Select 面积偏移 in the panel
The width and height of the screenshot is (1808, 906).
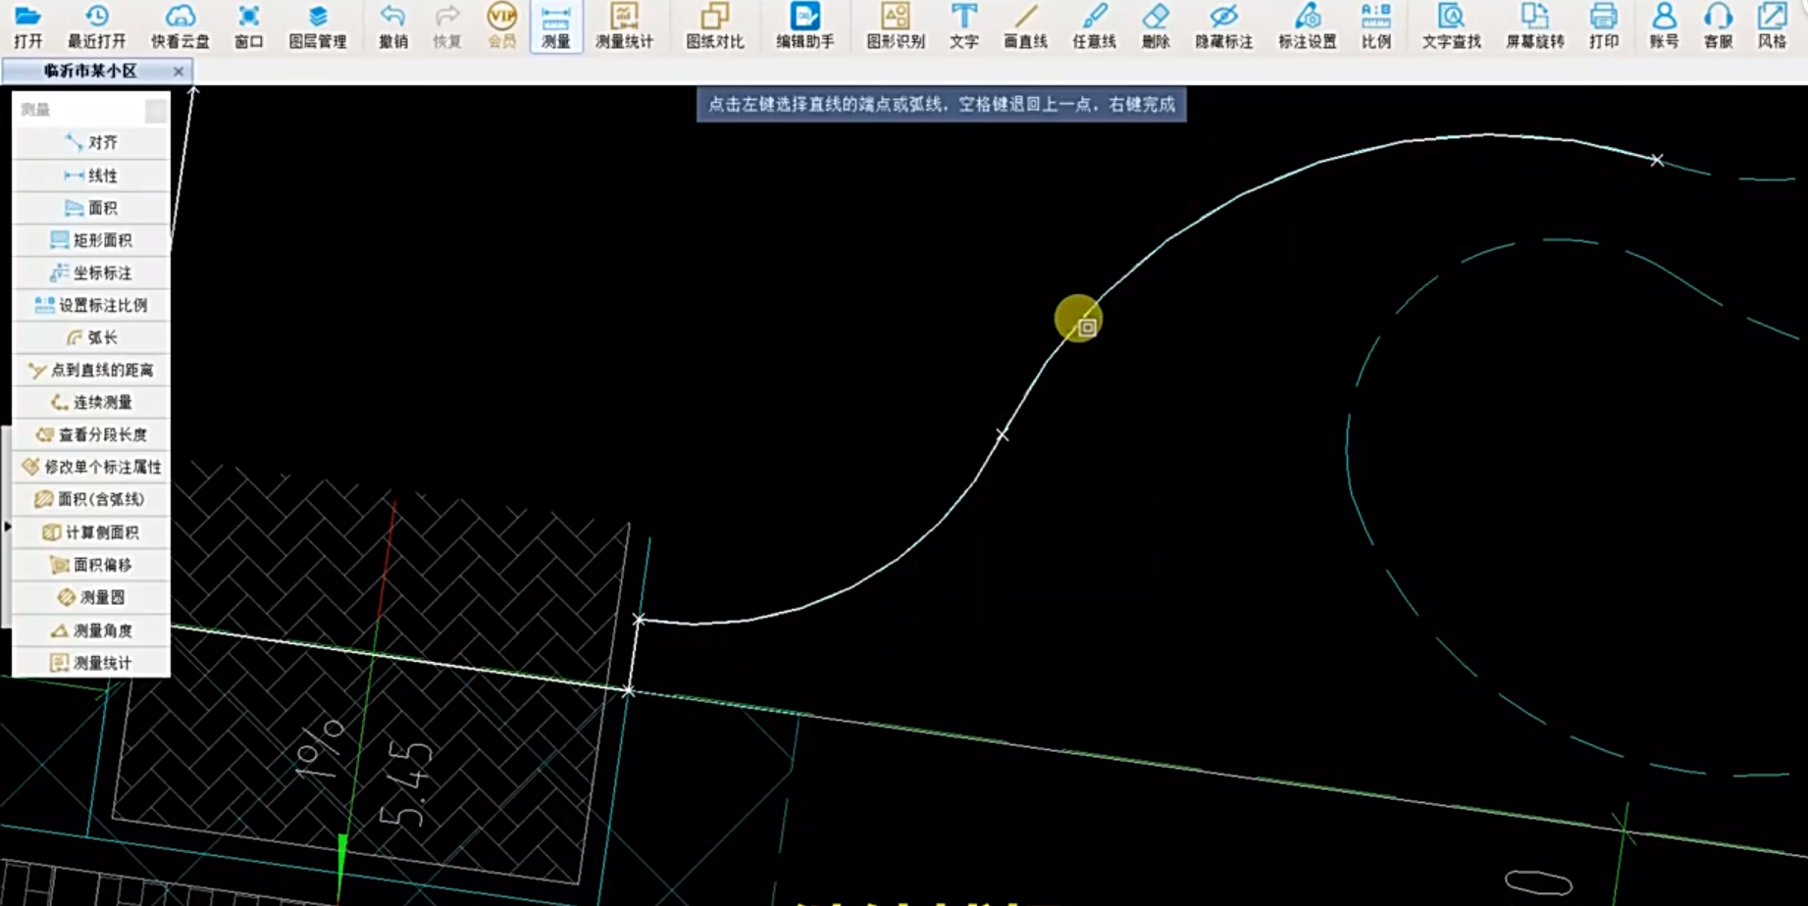(x=91, y=565)
